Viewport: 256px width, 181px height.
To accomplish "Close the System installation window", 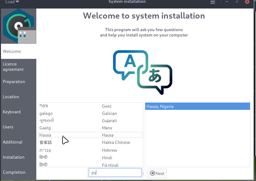I will pyautogui.click(x=247, y=2).
